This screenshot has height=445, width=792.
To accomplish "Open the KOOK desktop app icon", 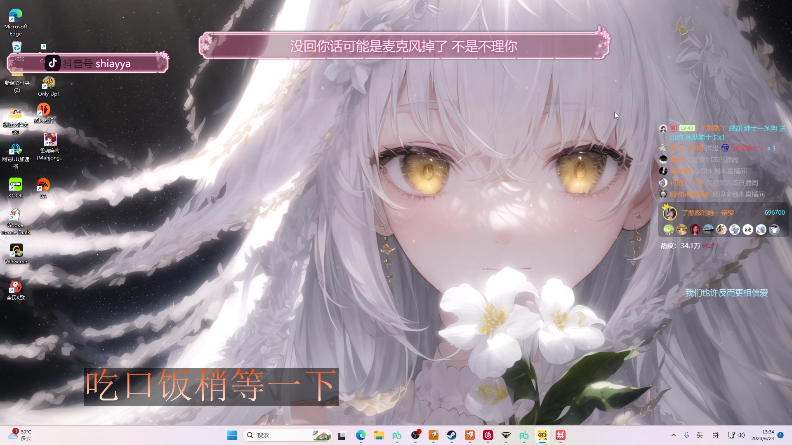I will pos(16,188).
